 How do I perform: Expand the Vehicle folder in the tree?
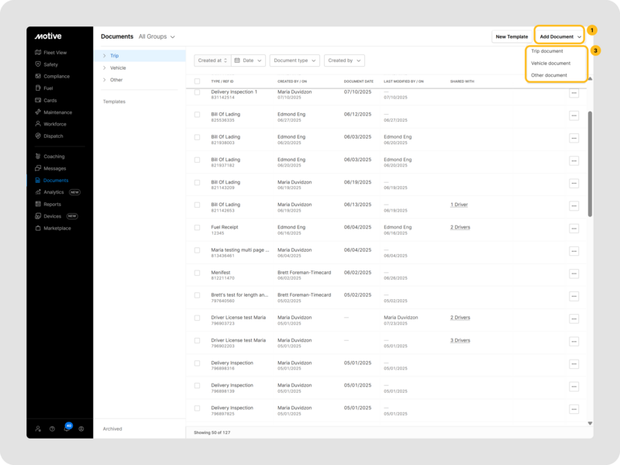(x=105, y=68)
